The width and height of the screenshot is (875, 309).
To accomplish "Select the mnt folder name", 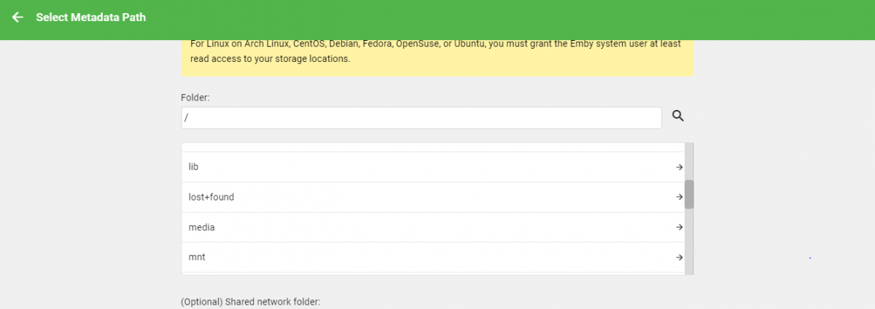I will (x=197, y=257).
